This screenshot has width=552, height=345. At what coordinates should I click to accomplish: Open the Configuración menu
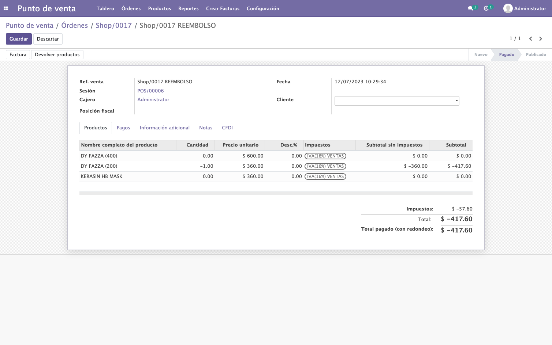click(x=263, y=8)
